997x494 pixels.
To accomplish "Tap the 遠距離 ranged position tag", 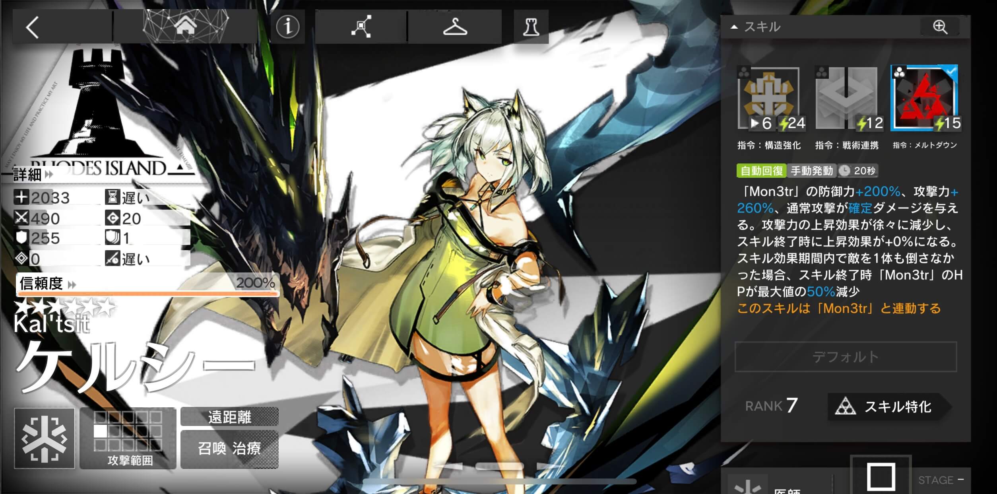I will tap(229, 417).
